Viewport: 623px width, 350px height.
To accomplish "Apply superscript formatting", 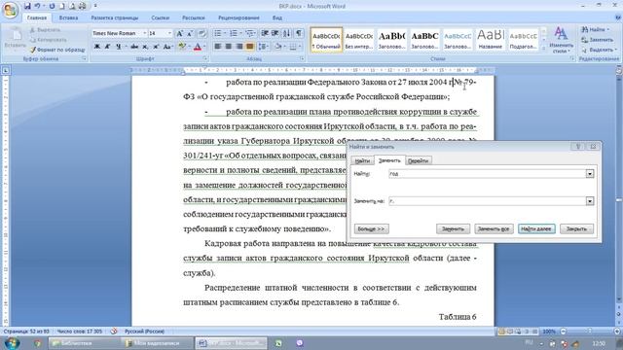I will (x=156, y=47).
